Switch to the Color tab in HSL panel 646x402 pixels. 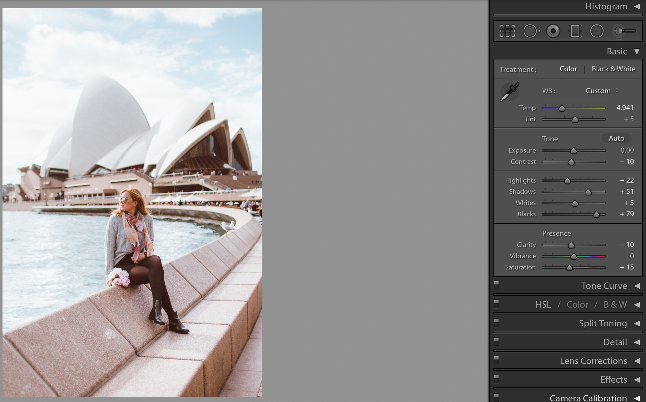pos(577,305)
